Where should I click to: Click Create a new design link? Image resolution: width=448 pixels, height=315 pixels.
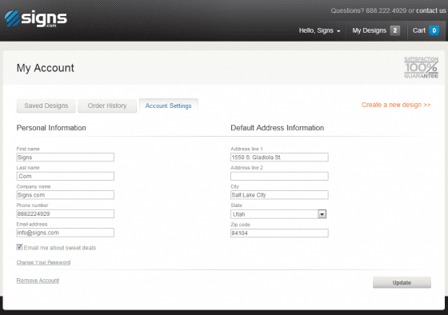396,105
